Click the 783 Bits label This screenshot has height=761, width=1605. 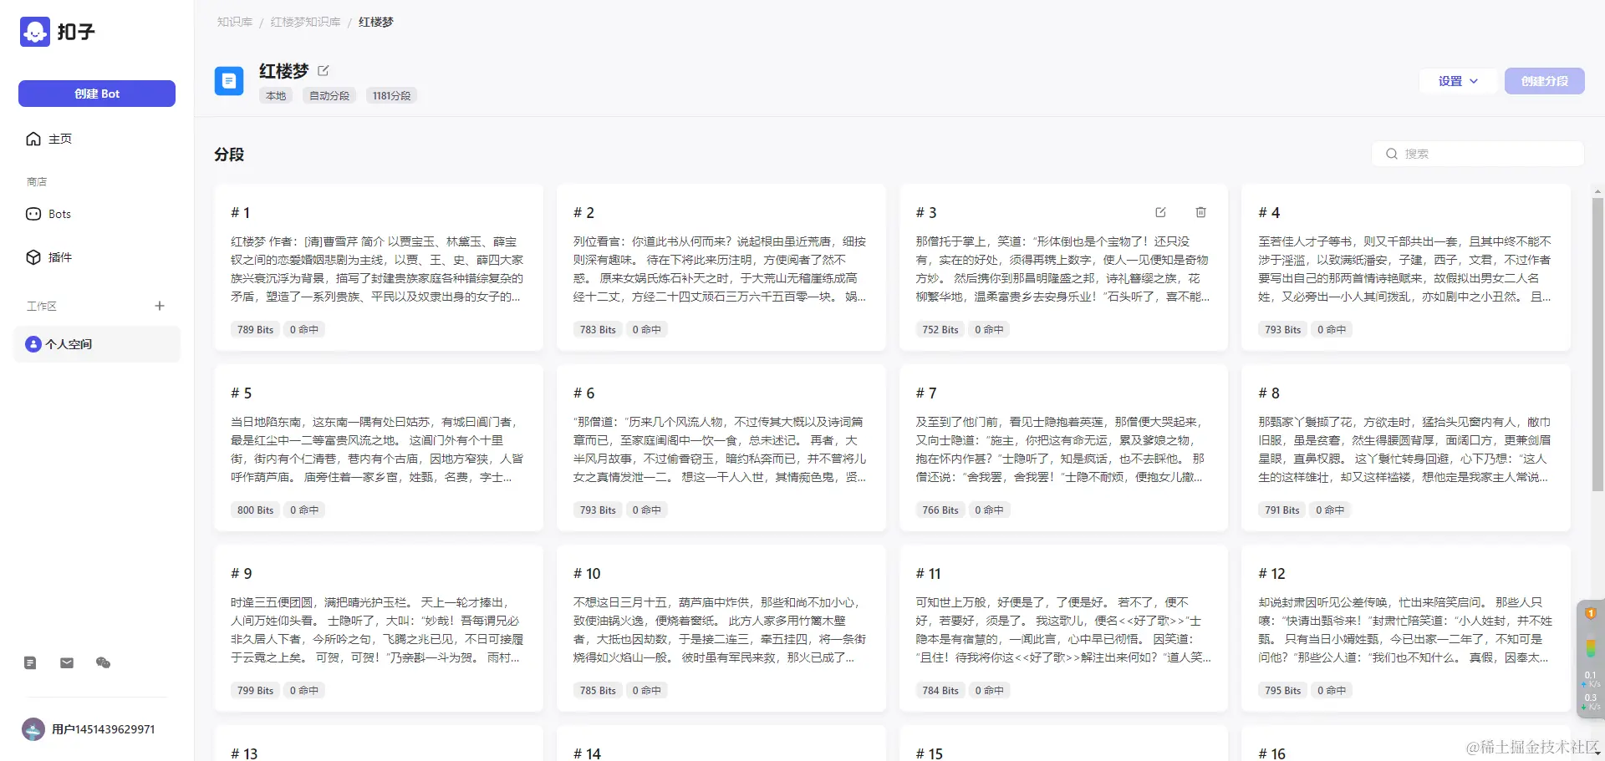tap(598, 330)
